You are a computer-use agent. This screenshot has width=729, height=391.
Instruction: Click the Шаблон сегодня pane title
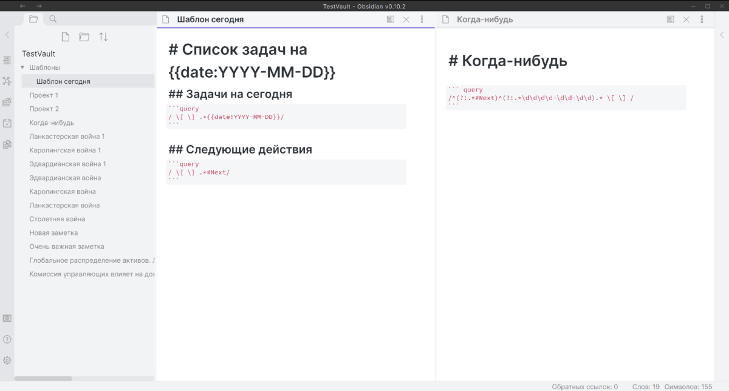(210, 19)
